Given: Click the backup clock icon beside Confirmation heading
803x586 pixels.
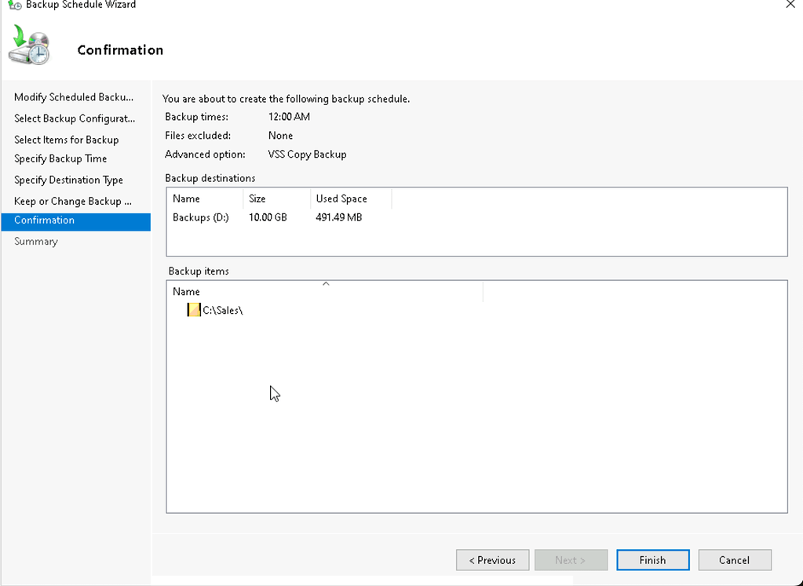Looking at the screenshot, I should click(29, 45).
